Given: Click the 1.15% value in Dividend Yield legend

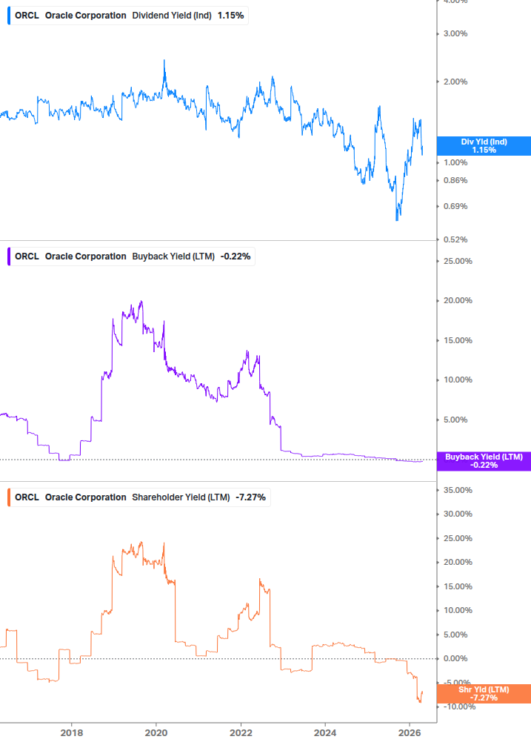Looking at the screenshot, I should [230, 16].
